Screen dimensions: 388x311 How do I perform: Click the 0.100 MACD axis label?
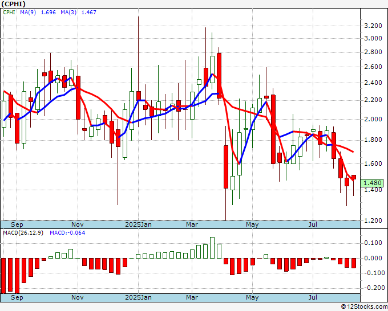coord(374,243)
